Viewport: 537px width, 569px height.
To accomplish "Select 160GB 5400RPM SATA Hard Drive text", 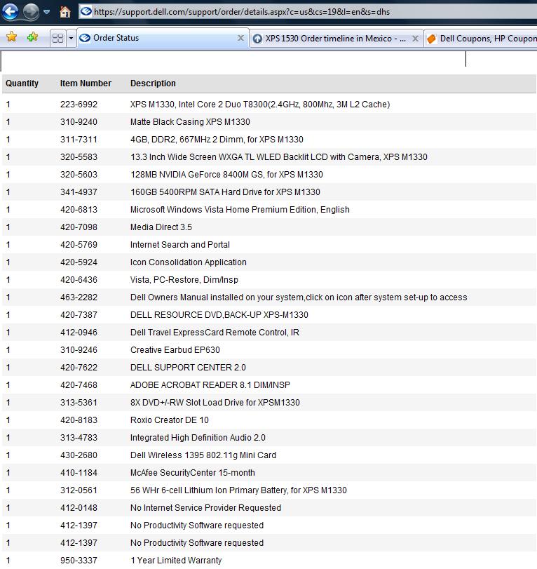I will (x=225, y=192).
